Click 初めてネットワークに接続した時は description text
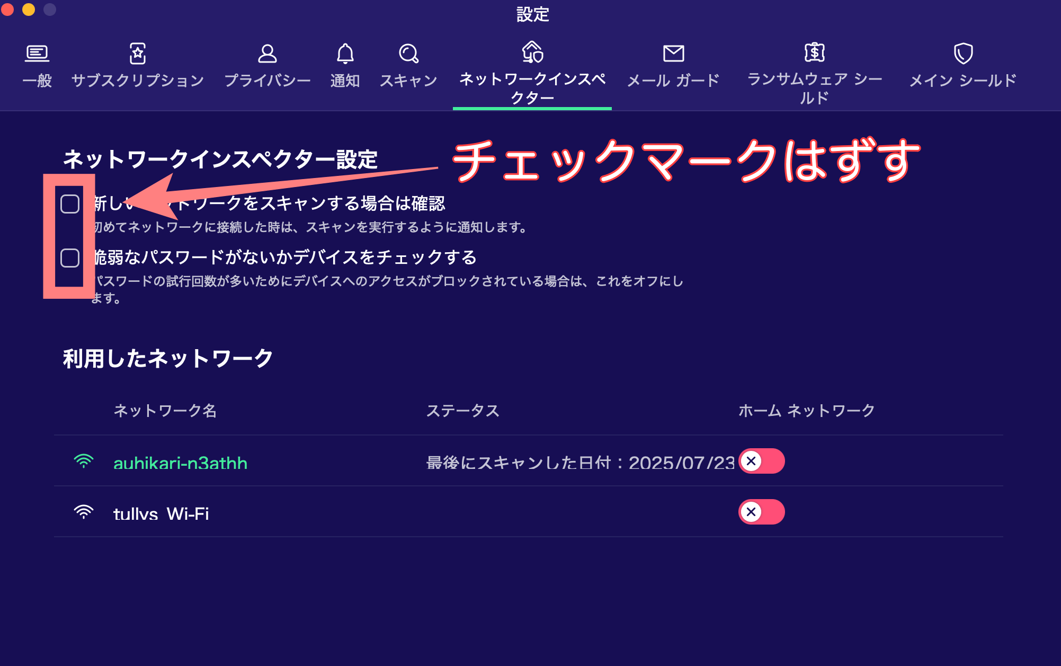 point(311,227)
